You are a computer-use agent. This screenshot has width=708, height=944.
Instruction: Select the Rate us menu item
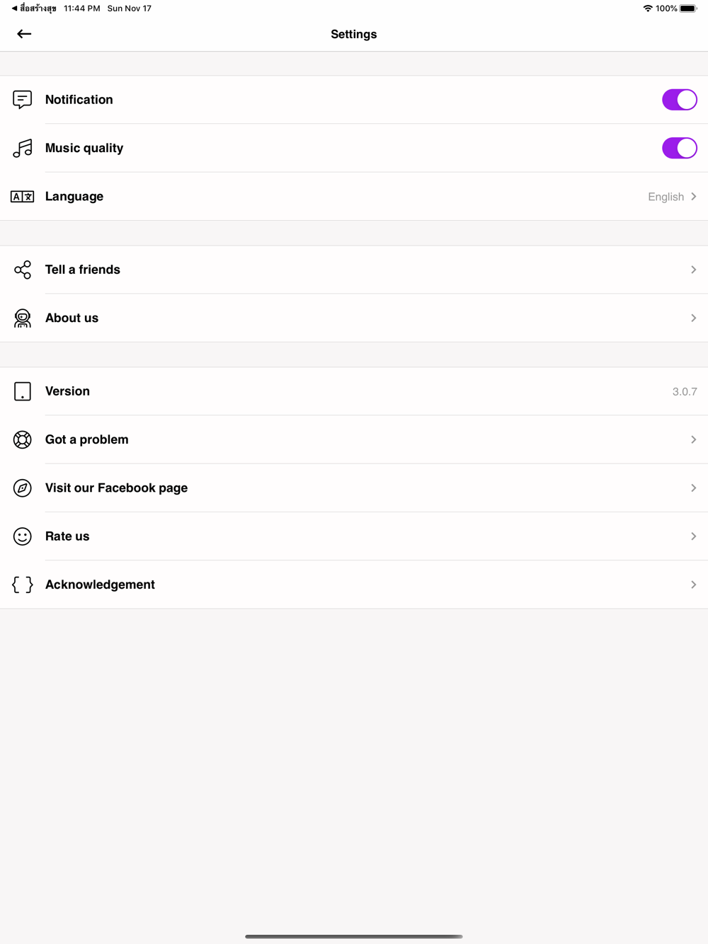(67, 536)
